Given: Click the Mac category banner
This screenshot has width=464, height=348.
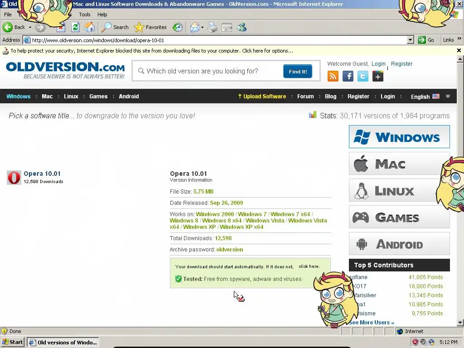Looking at the screenshot, I should (399, 163).
